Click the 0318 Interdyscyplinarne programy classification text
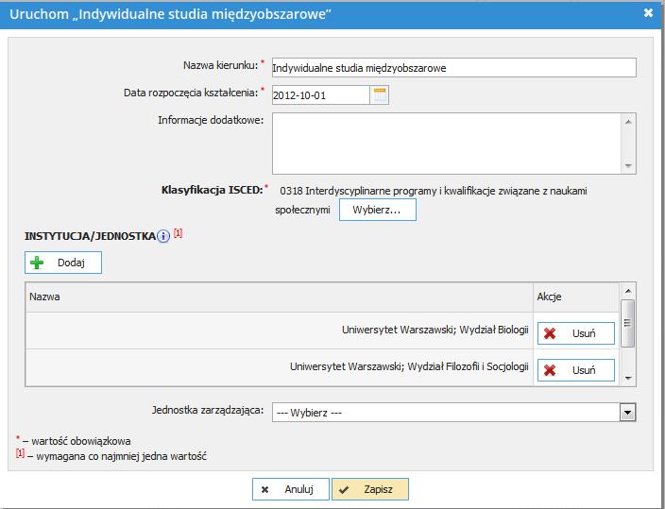665x509 pixels. (x=431, y=200)
